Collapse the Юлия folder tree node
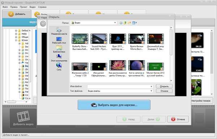The height and width of the screenshot is (139, 217). point(16,40)
